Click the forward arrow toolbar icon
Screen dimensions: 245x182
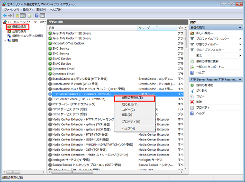coord(10,16)
